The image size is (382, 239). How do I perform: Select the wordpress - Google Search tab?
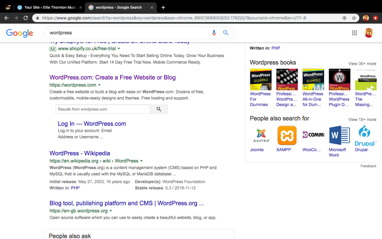119,7
